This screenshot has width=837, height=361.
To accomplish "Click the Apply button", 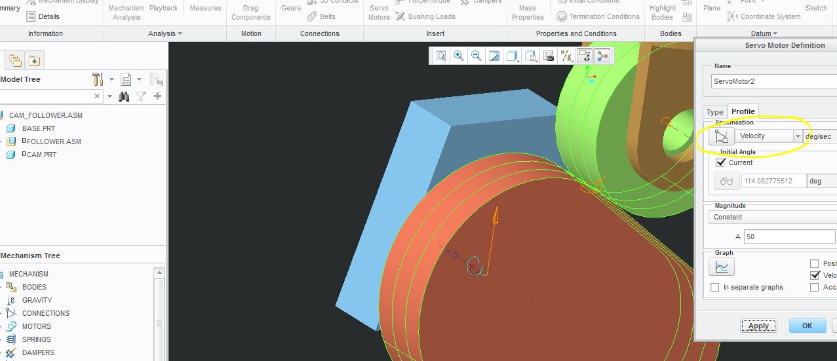I will tap(758, 326).
